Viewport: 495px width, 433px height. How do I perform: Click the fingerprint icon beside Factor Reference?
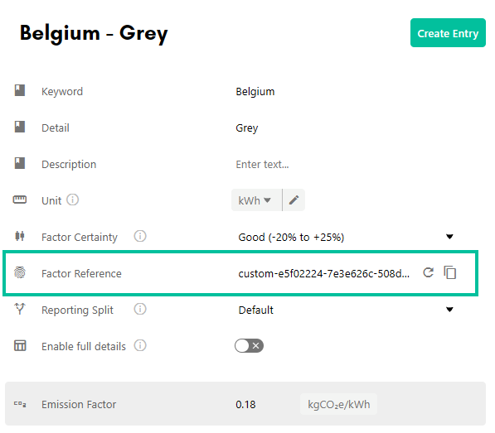tap(20, 272)
